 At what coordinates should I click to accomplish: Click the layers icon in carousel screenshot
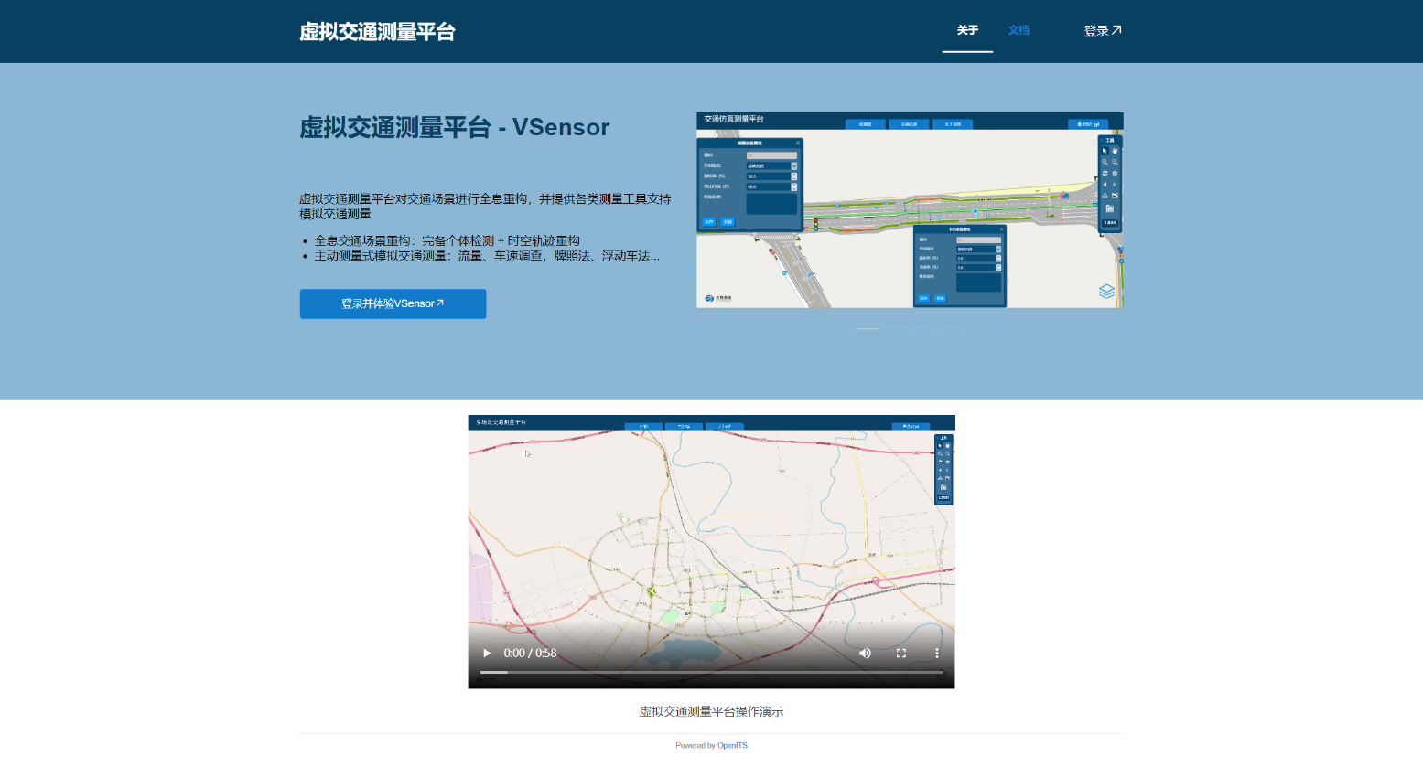point(1106,291)
